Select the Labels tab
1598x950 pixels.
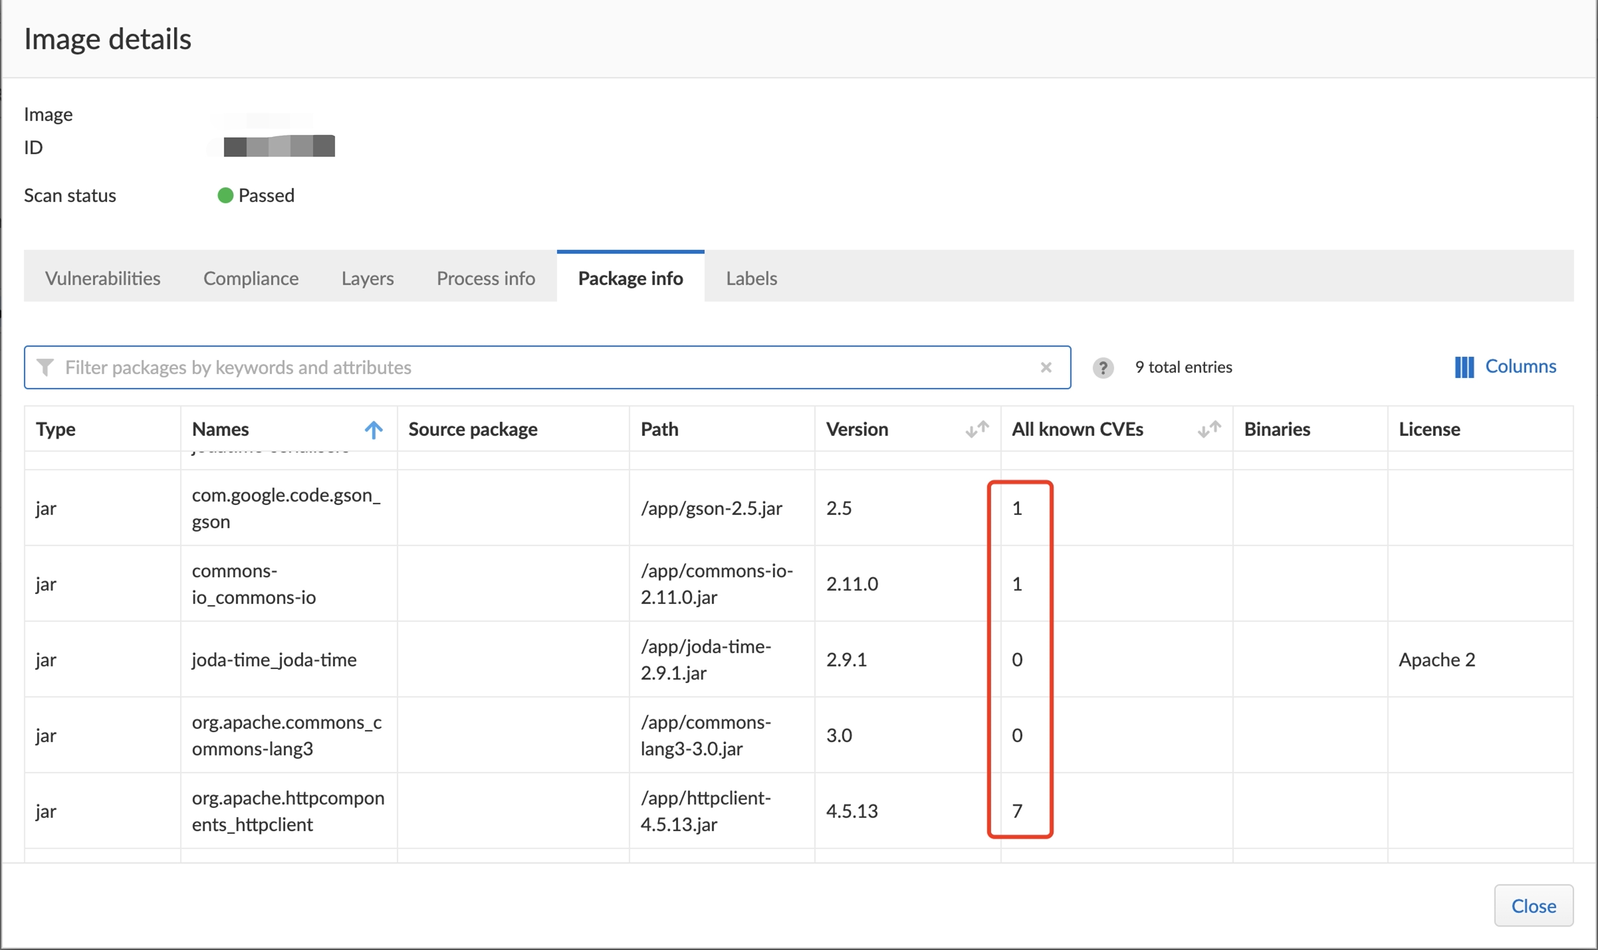(x=751, y=278)
